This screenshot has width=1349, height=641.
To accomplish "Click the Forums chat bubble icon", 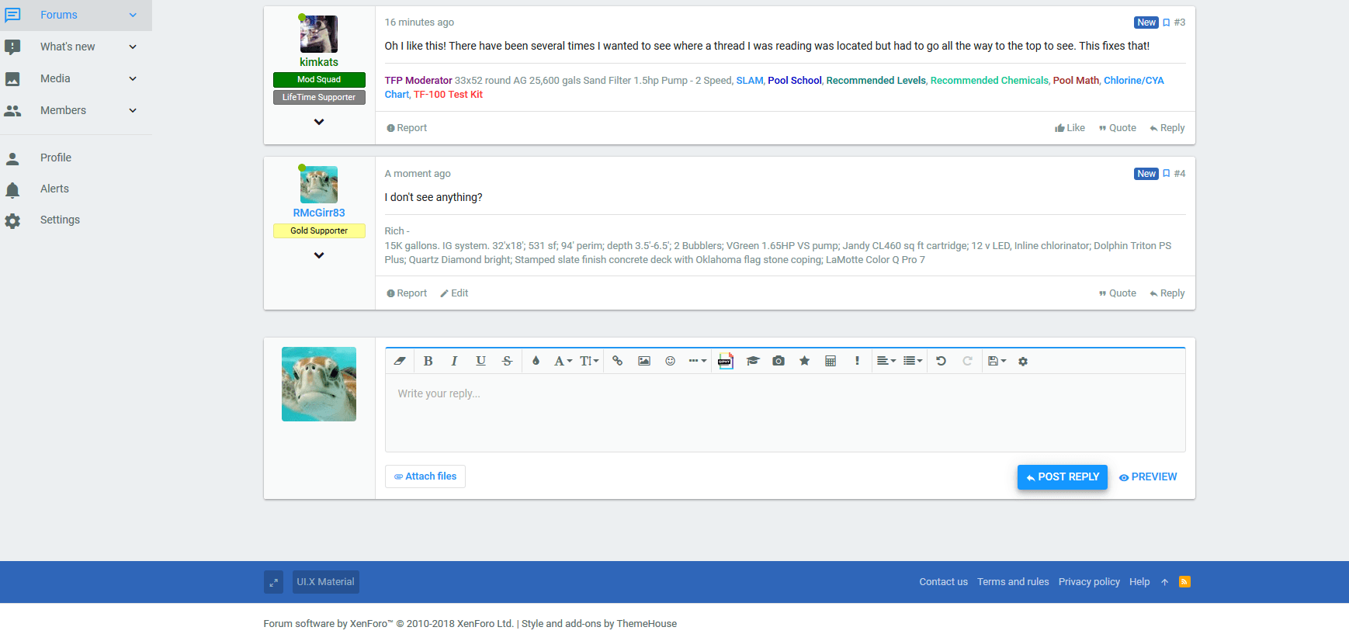I will point(12,16).
